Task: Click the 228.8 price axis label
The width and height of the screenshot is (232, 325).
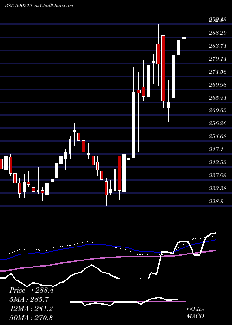Action: coord(216,201)
